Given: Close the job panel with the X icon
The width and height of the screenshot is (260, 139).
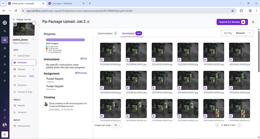Looking at the screenshot, I should (x=253, y=22).
